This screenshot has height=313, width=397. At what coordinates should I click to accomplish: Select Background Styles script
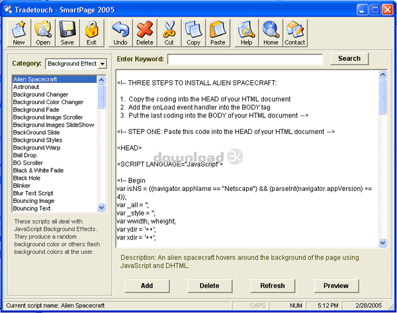[54, 140]
